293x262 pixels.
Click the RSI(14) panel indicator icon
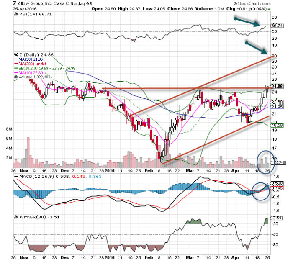pyautogui.click(x=16, y=14)
